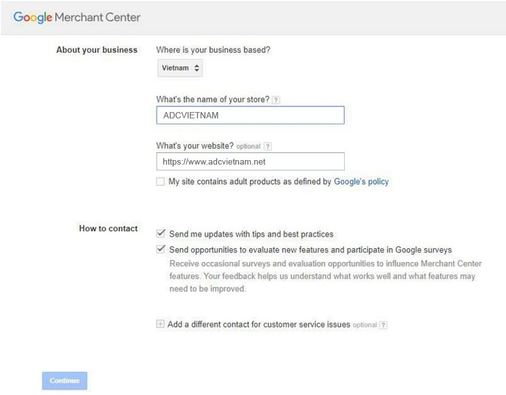Screen dimensions: 506x395
Task: Open the Vietnam country dropdown
Action: (x=180, y=68)
